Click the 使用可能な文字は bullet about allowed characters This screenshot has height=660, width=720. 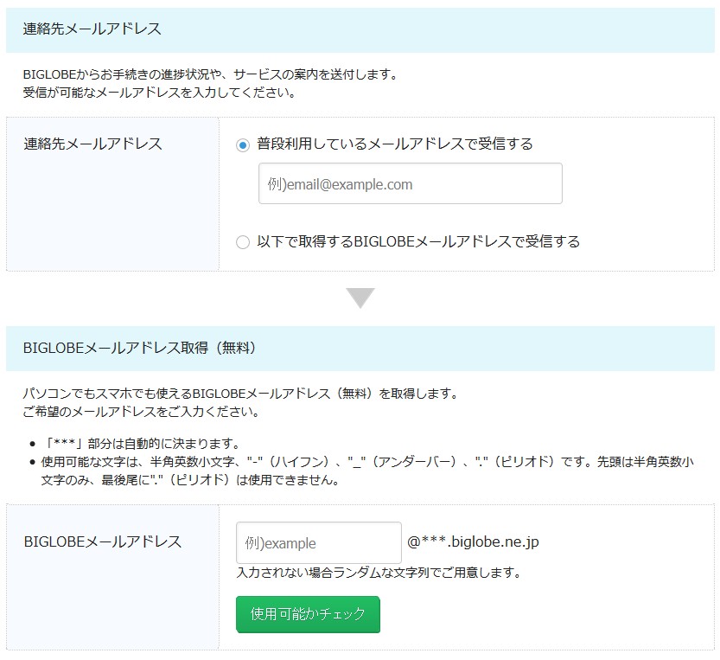pos(367,471)
